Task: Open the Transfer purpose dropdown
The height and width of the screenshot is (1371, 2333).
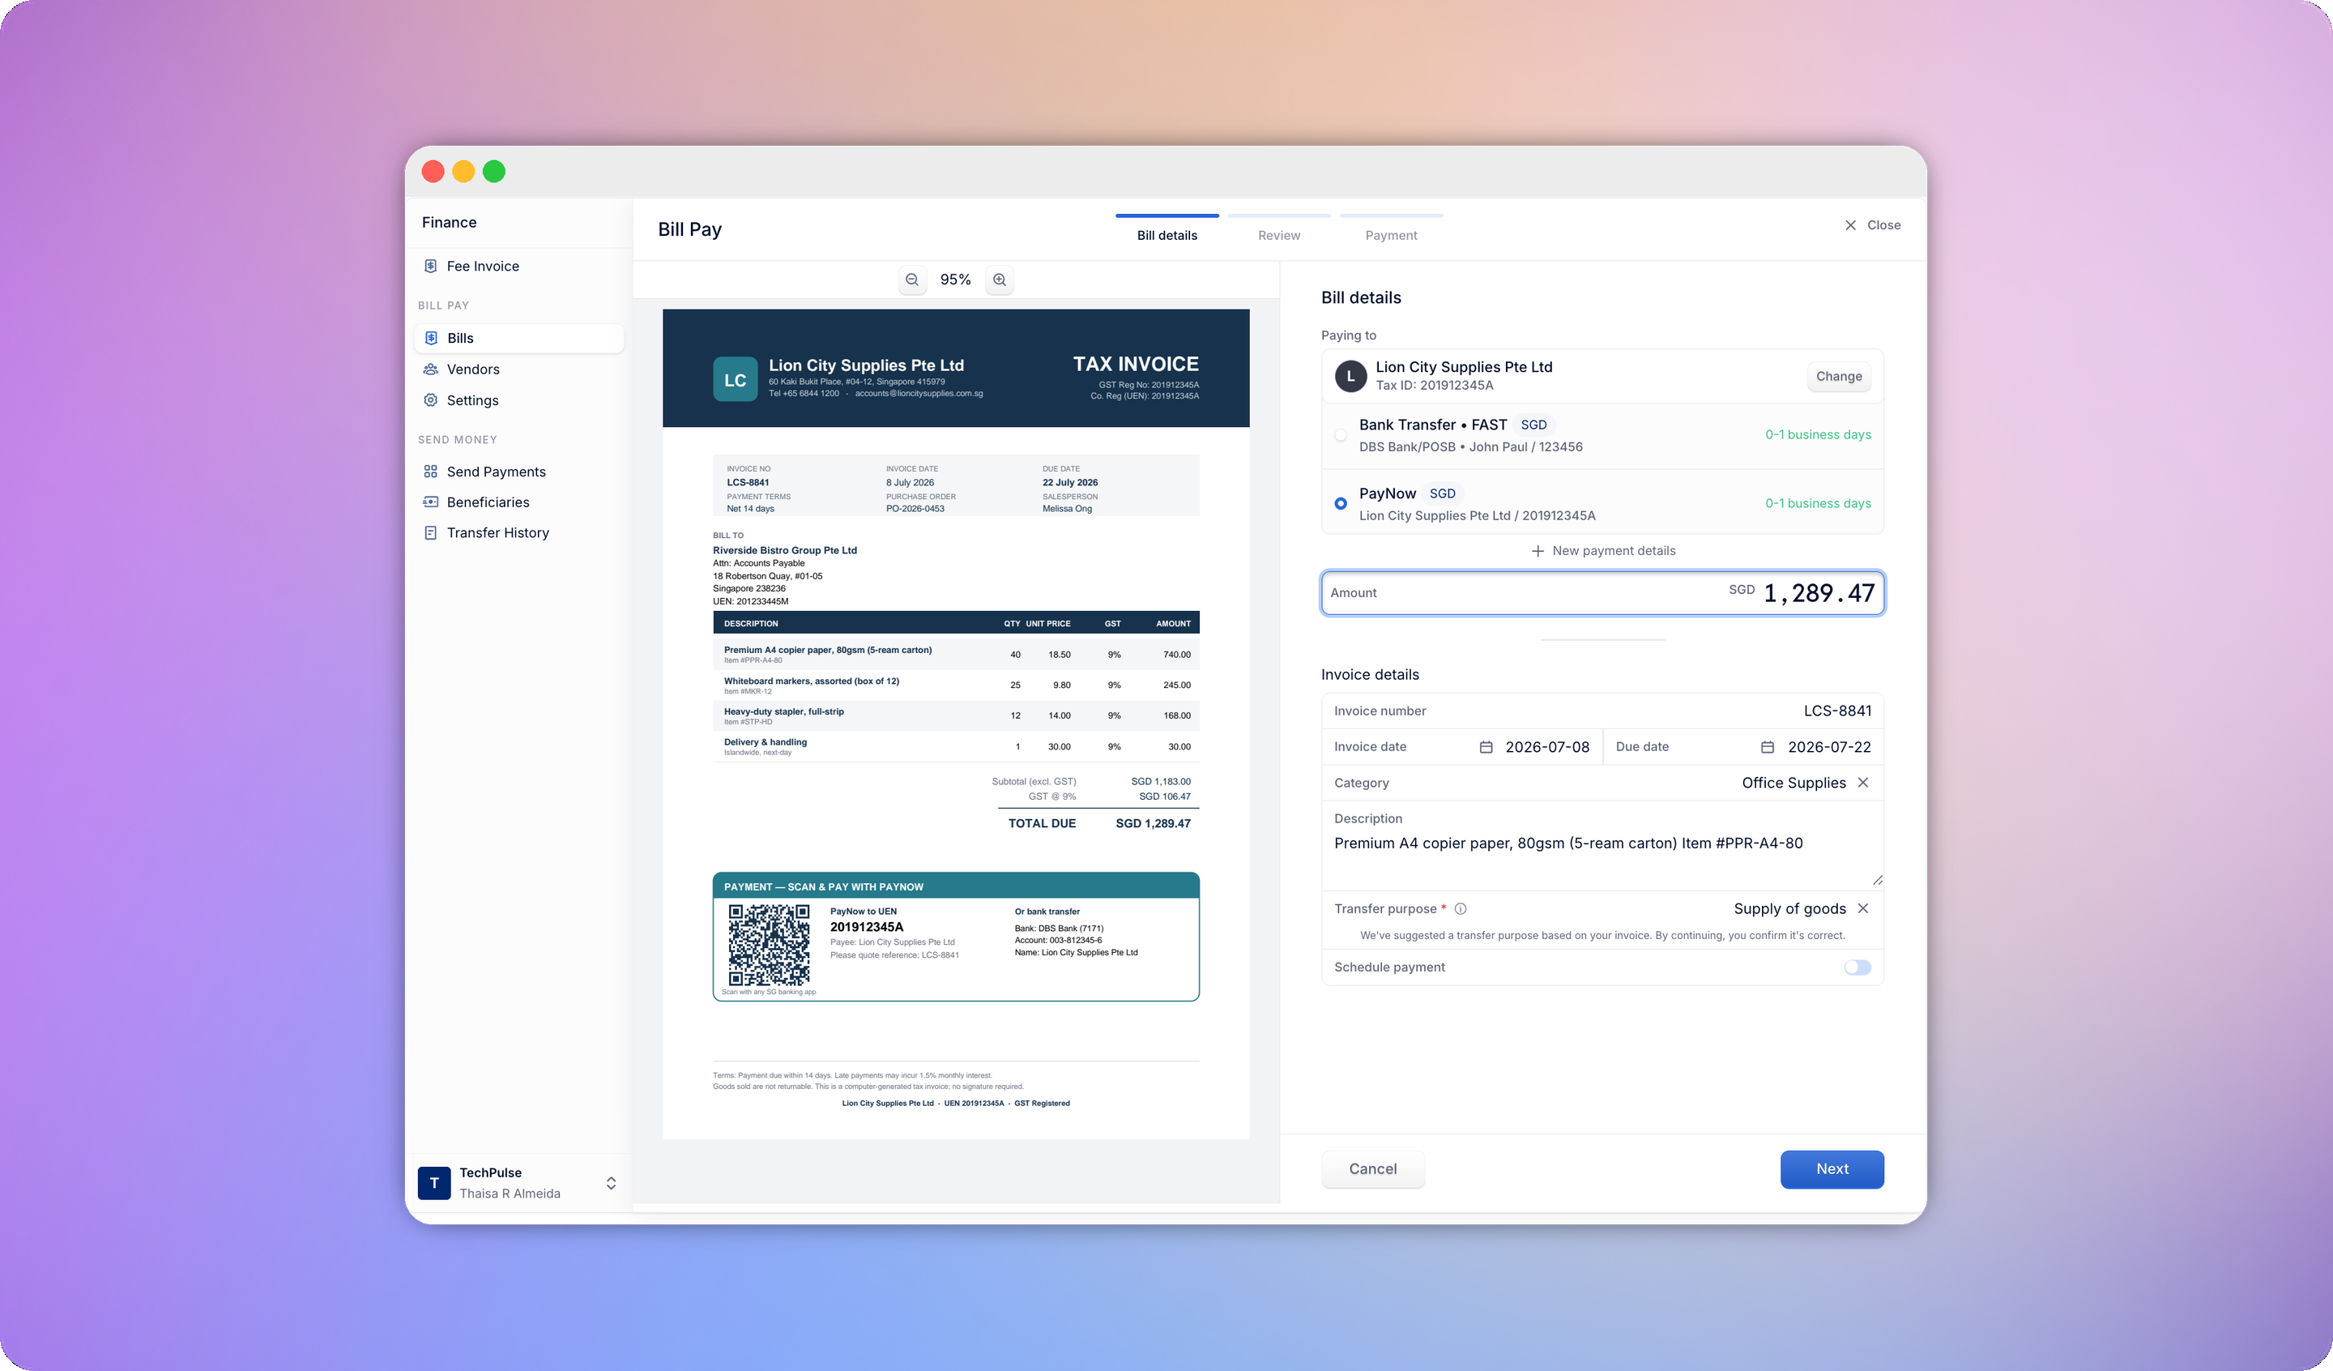Action: pyautogui.click(x=1789, y=909)
